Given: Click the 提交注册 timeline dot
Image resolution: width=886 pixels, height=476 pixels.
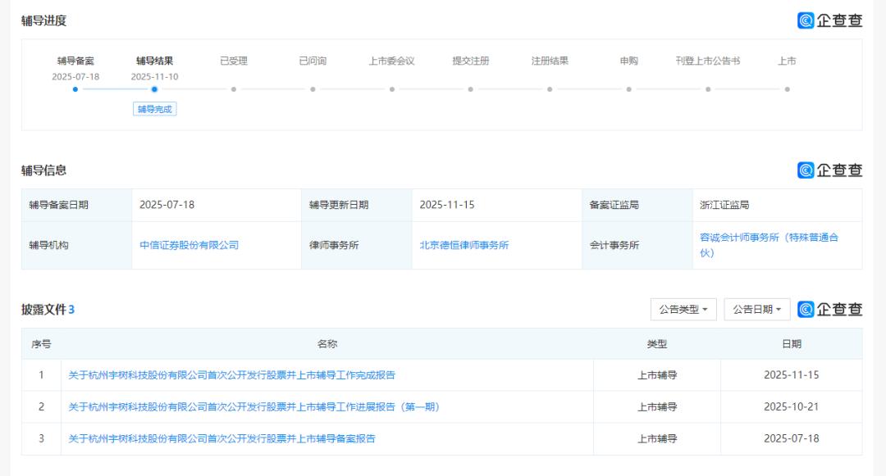Looking at the screenshot, I should coord(470,89).
